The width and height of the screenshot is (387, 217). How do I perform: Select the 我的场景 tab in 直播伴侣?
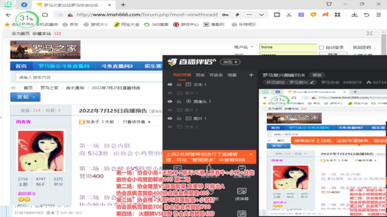(x=182, y=75)
